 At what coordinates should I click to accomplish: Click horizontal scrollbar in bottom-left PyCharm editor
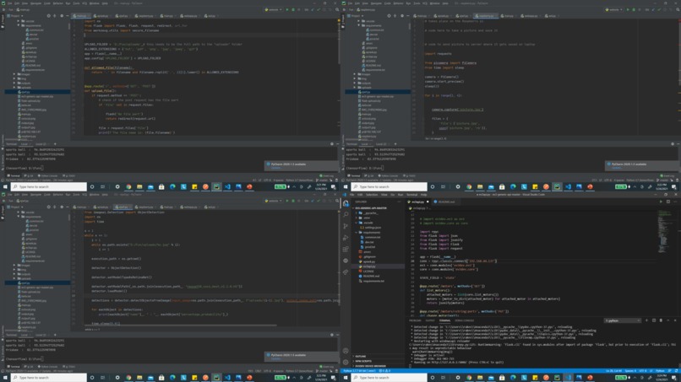[180, 326]
